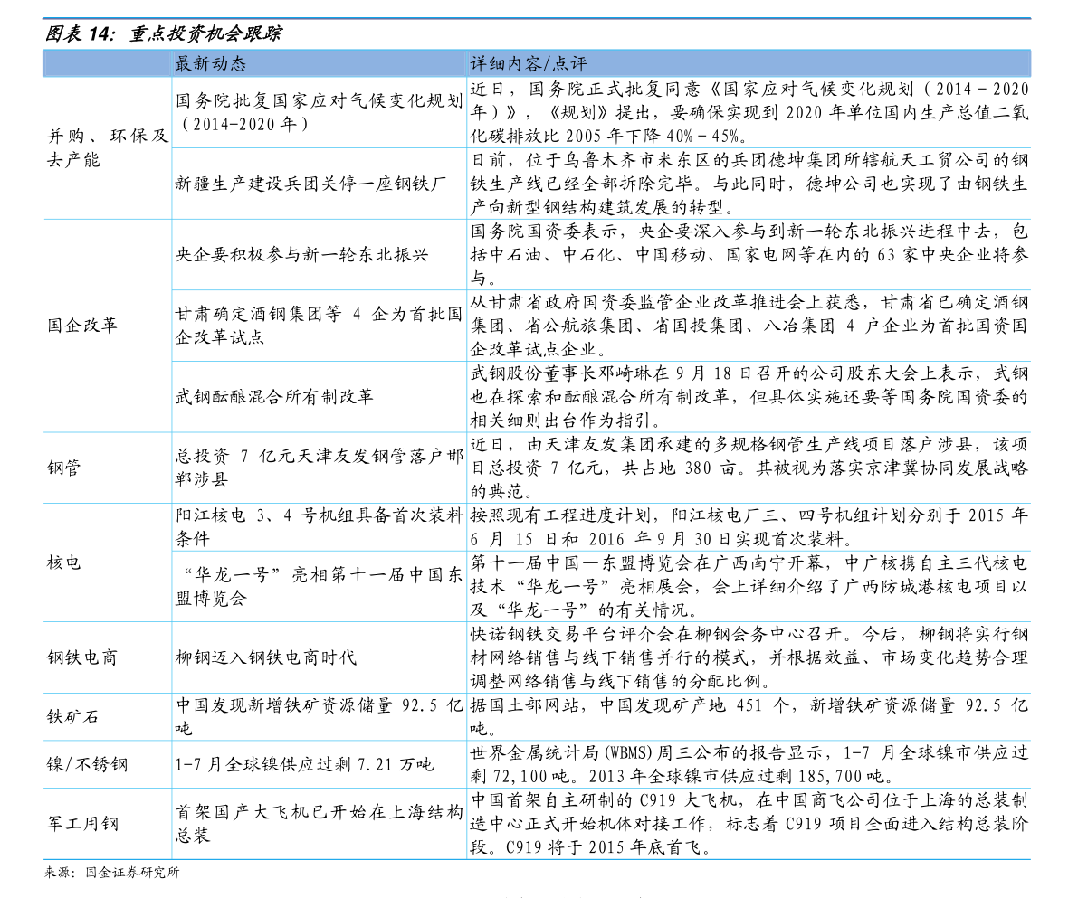Click fourth row cell under 详细内容/点评
Image resolution: width=1078 pixels, height=898 pixels.
[x=749, y=326]
